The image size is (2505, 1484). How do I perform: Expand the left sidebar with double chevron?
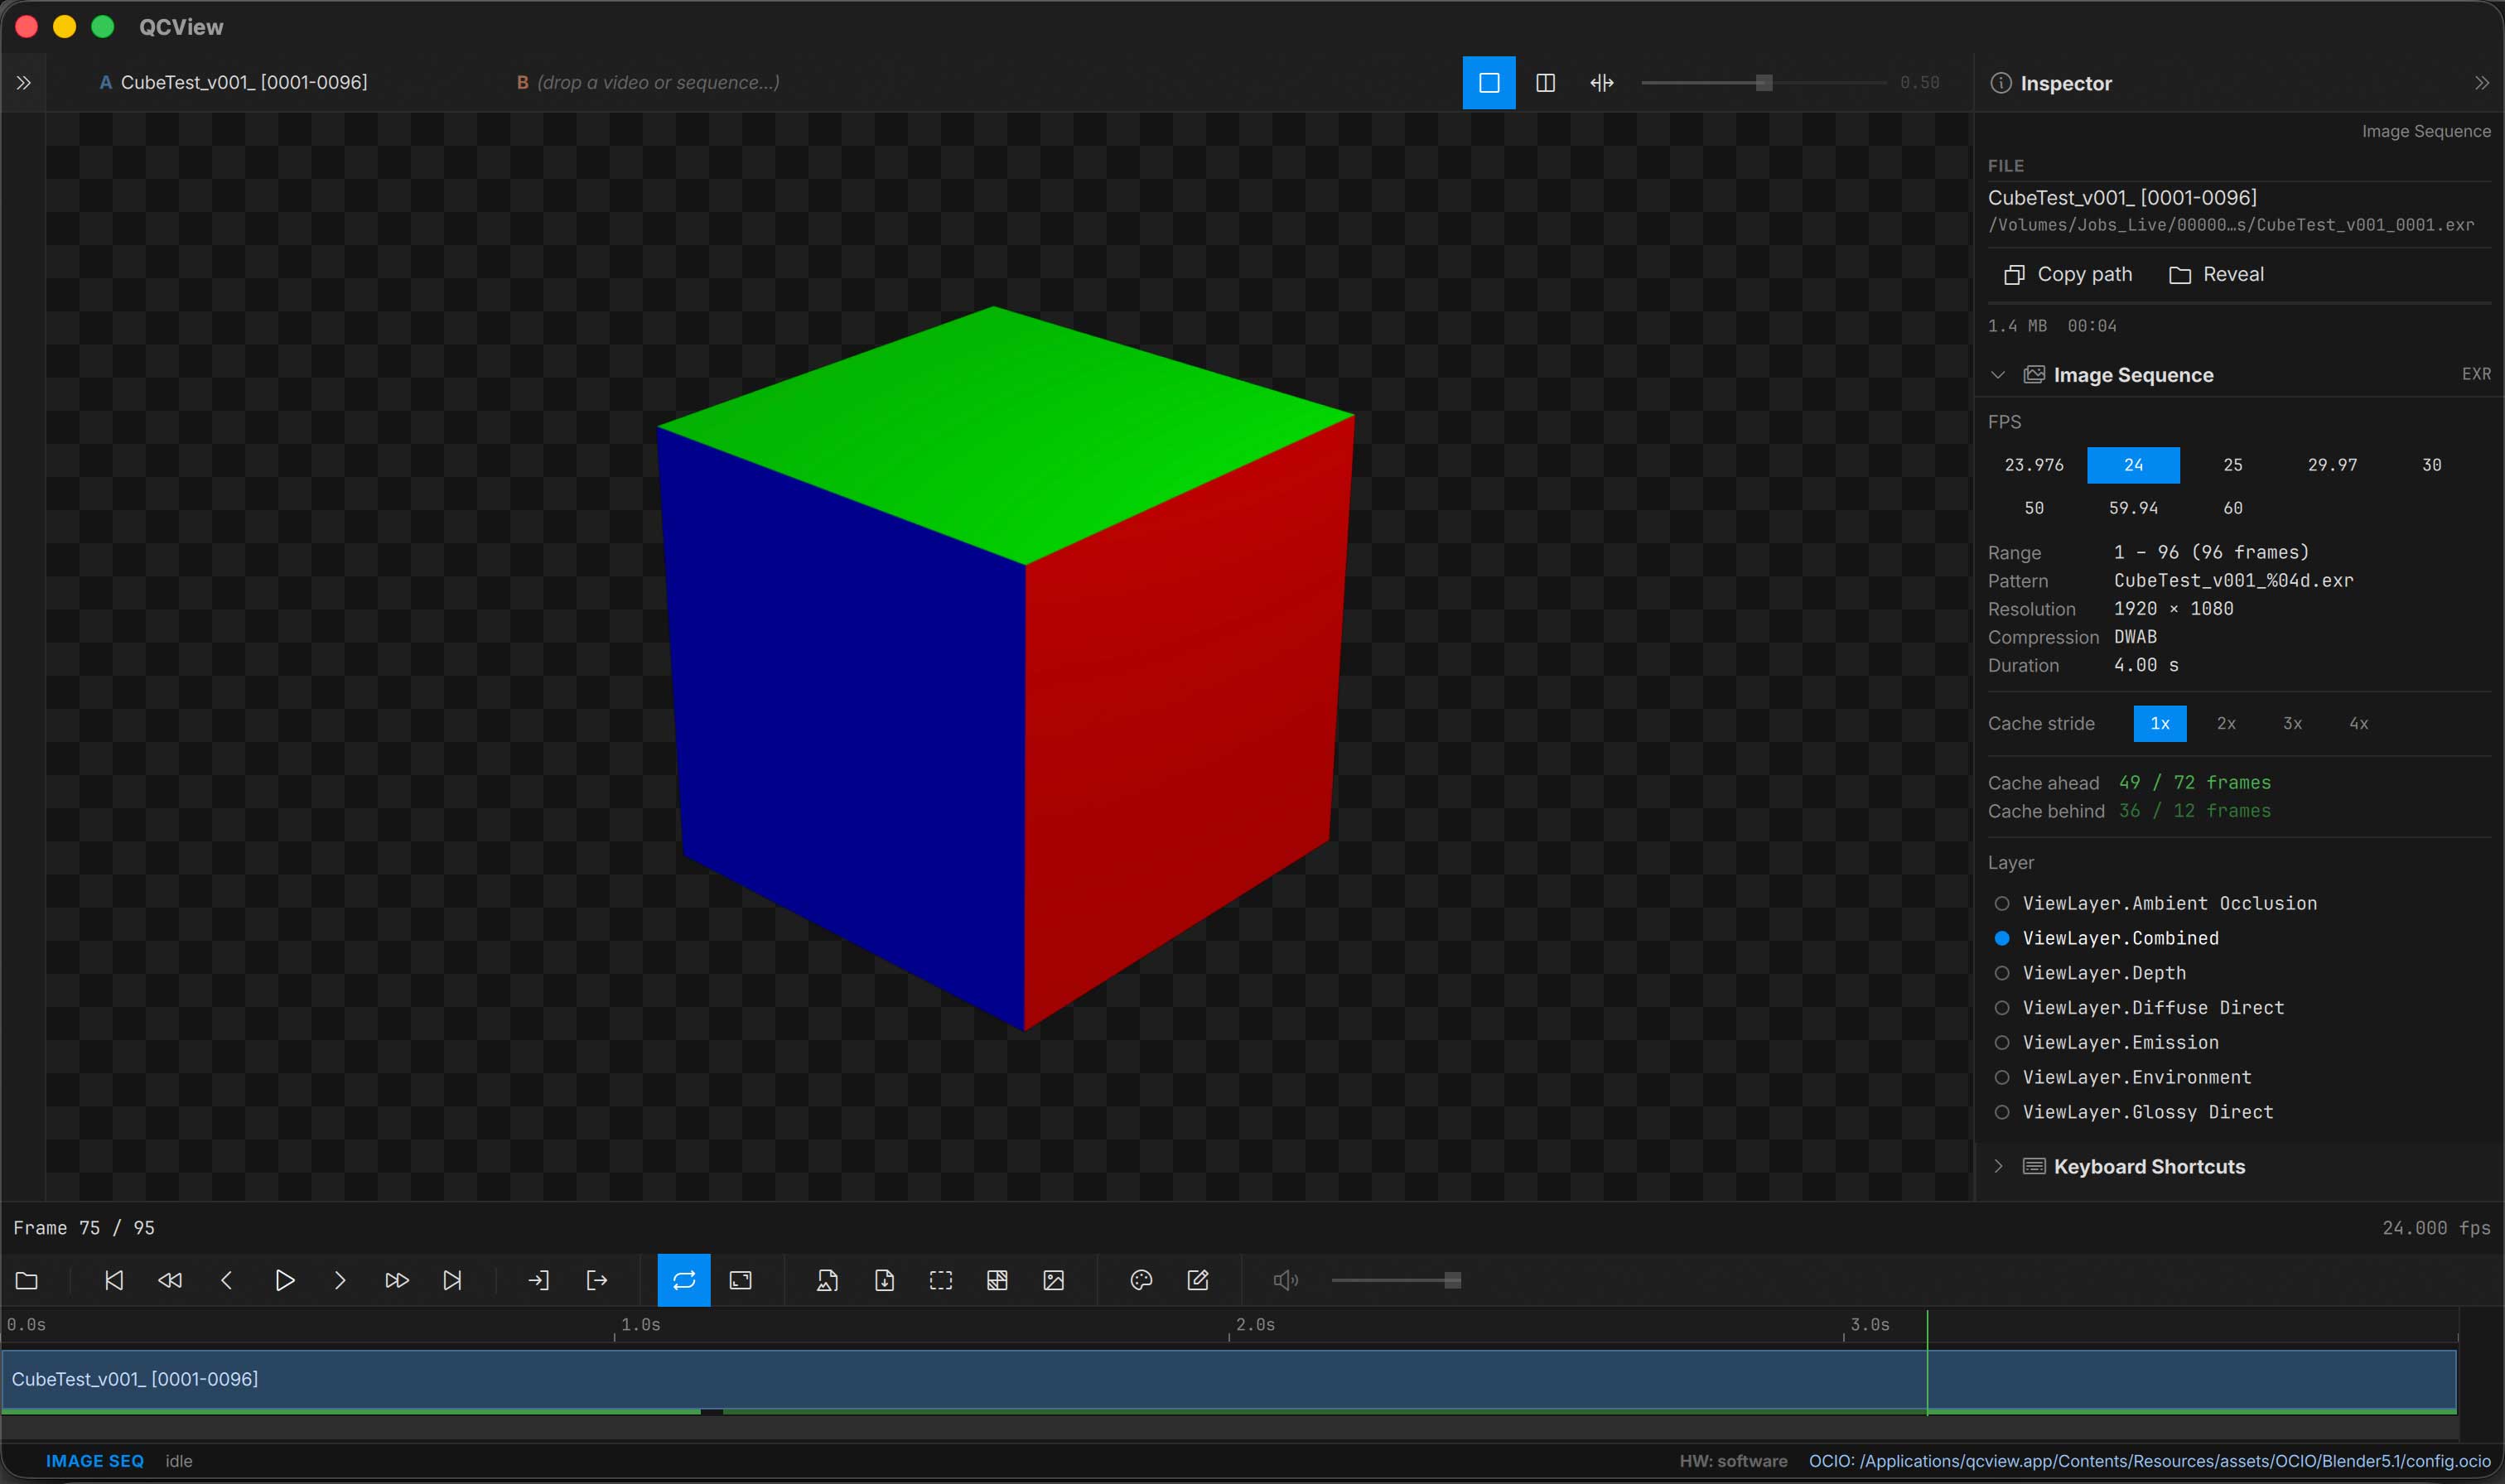pyautogui.click(x=24, y=83)
